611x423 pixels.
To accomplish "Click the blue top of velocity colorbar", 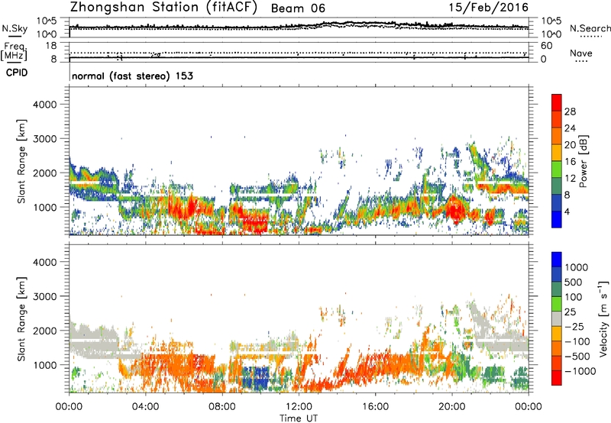I will tap(557, 260).
